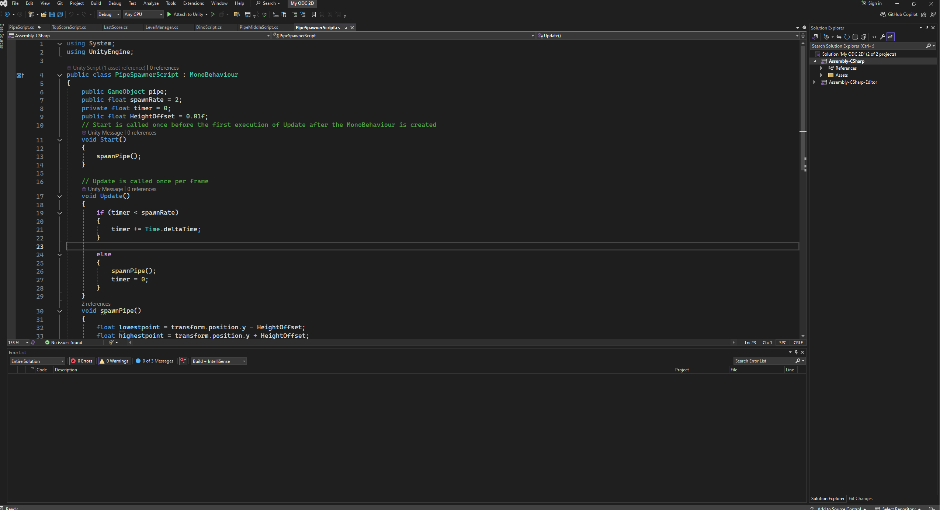940x510 pixels.
Task: Toggle the 0 Warnings filter button
Action: [x=114, y=361]
